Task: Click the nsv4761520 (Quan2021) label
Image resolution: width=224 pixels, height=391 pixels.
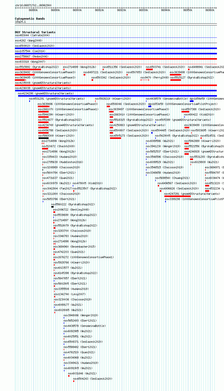Action: pos(79,352)
